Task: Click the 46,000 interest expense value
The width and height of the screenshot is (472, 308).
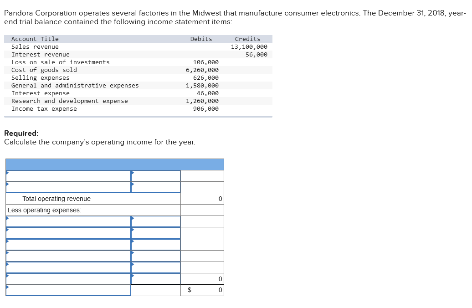Action: pos(208,93)
